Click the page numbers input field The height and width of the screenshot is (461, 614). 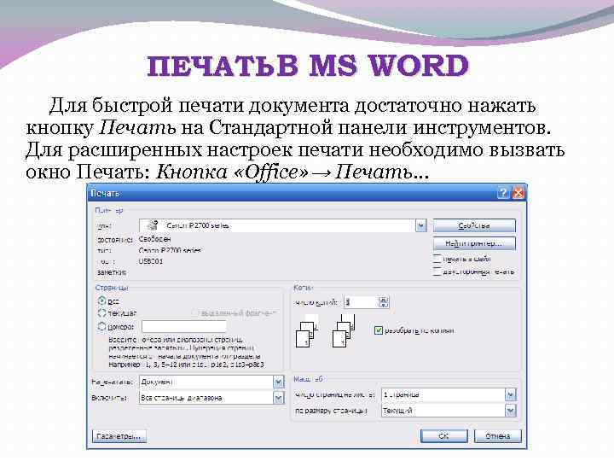coord(184,326)
